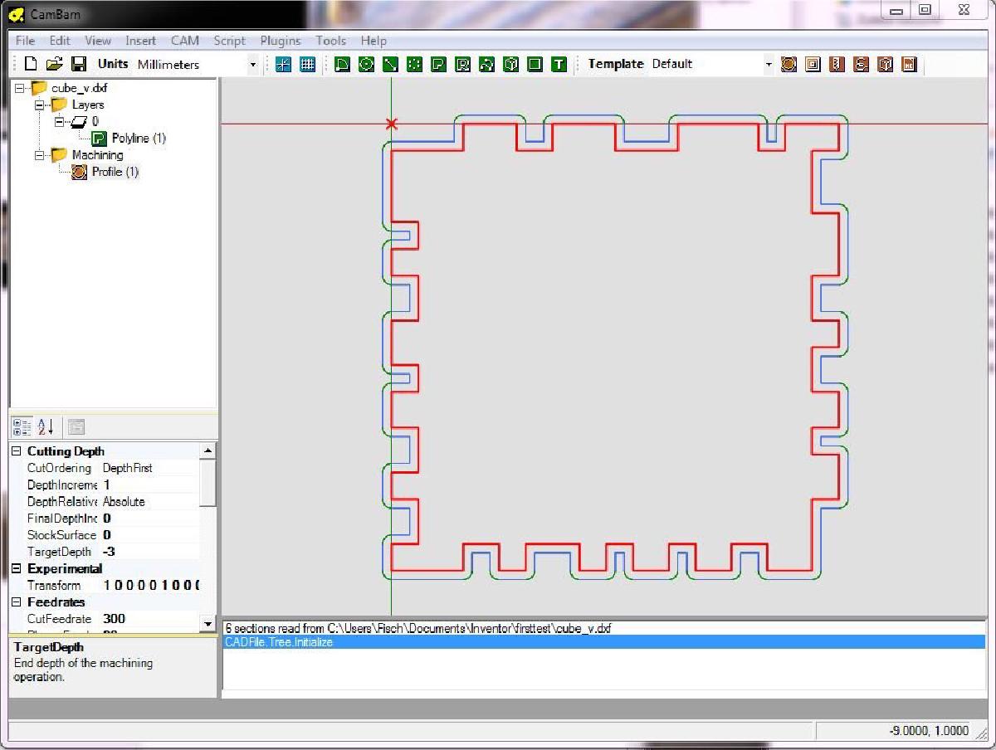Sort properties alphabetically with A-Z button

(46, 427)
